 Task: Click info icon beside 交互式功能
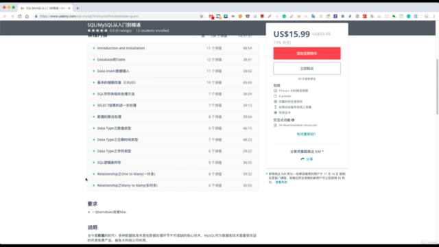click(x=293, y=120)
